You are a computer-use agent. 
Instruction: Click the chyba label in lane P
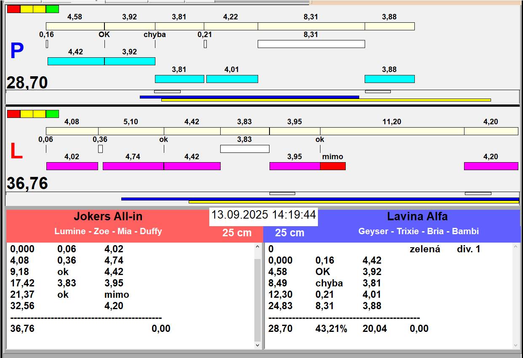(155, 35)
